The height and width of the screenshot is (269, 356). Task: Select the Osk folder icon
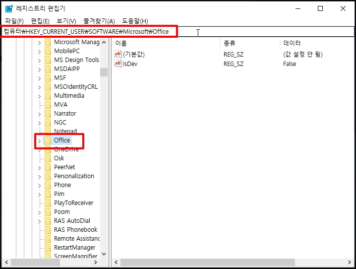pos(48,158)
